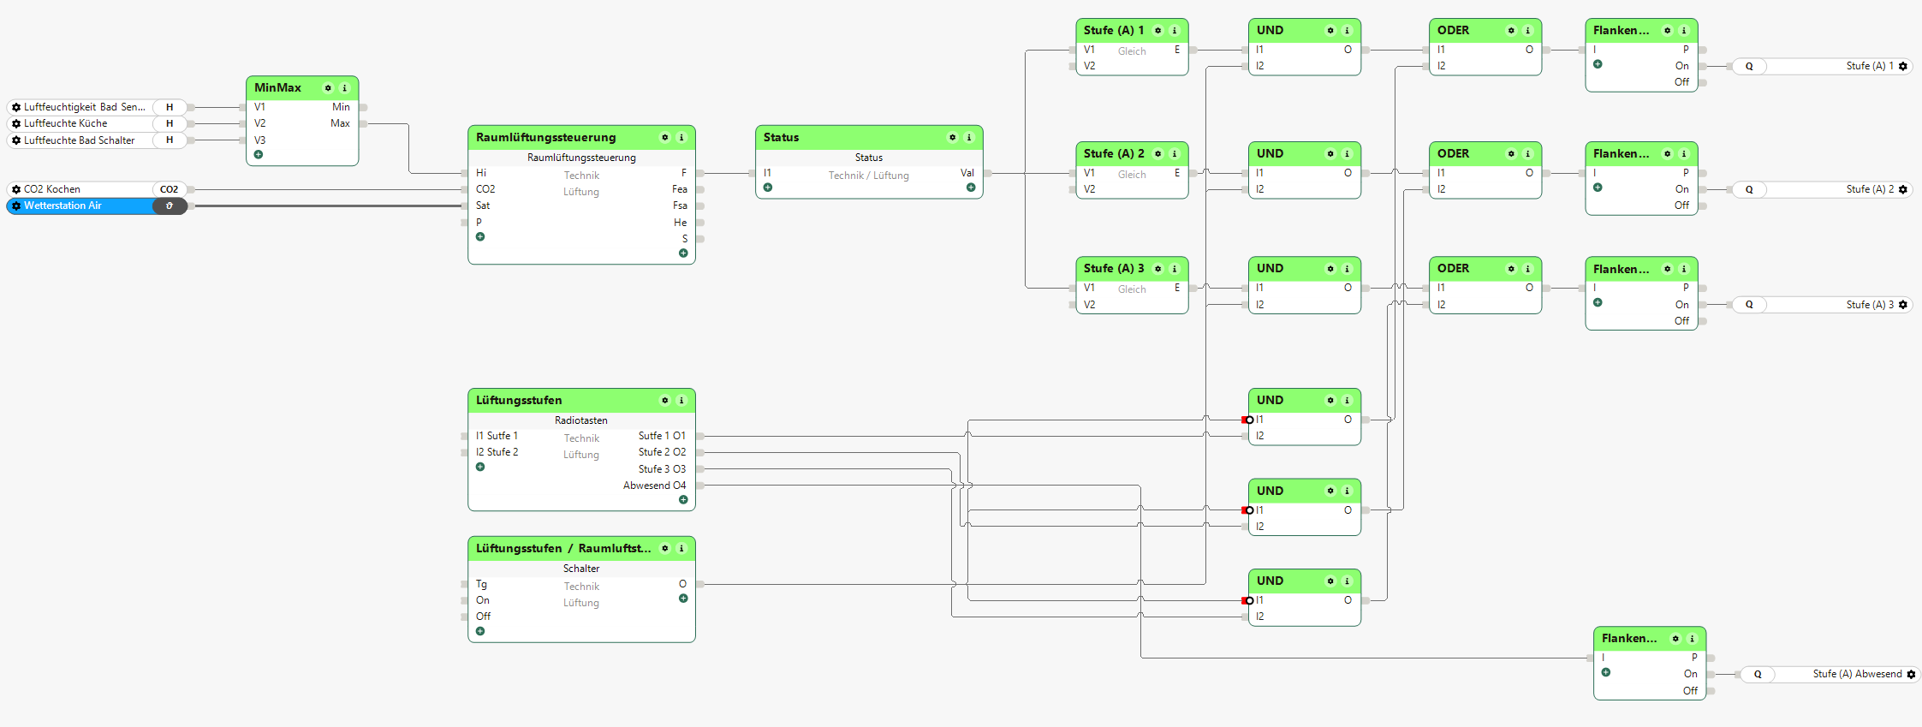Click gear icon on Stufe (A) Abwesend output
Screen dimensions: 1922x727
pyautogui.click(x=1911, y=675)
